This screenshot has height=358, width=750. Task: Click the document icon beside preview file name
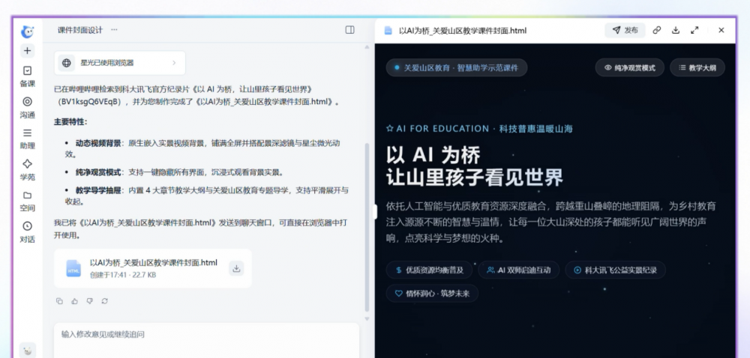(x=388, y=30)
